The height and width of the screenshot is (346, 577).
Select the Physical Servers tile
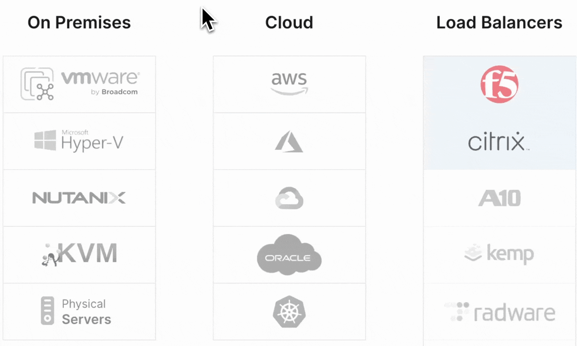pyautogui.click(x=79, y=311)
